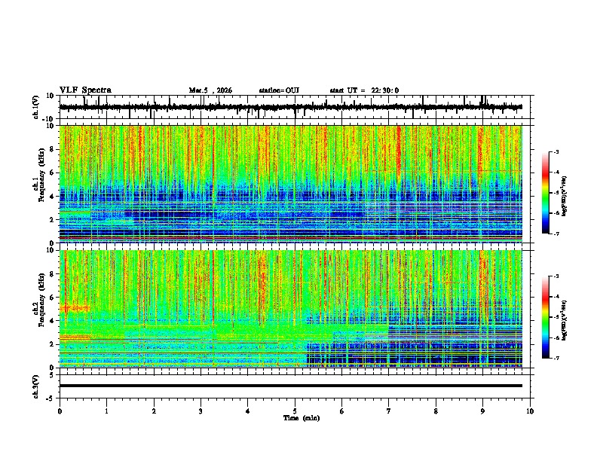Click time axis tick label "10"
597x461 pixels.
click(x=530, y=411)
